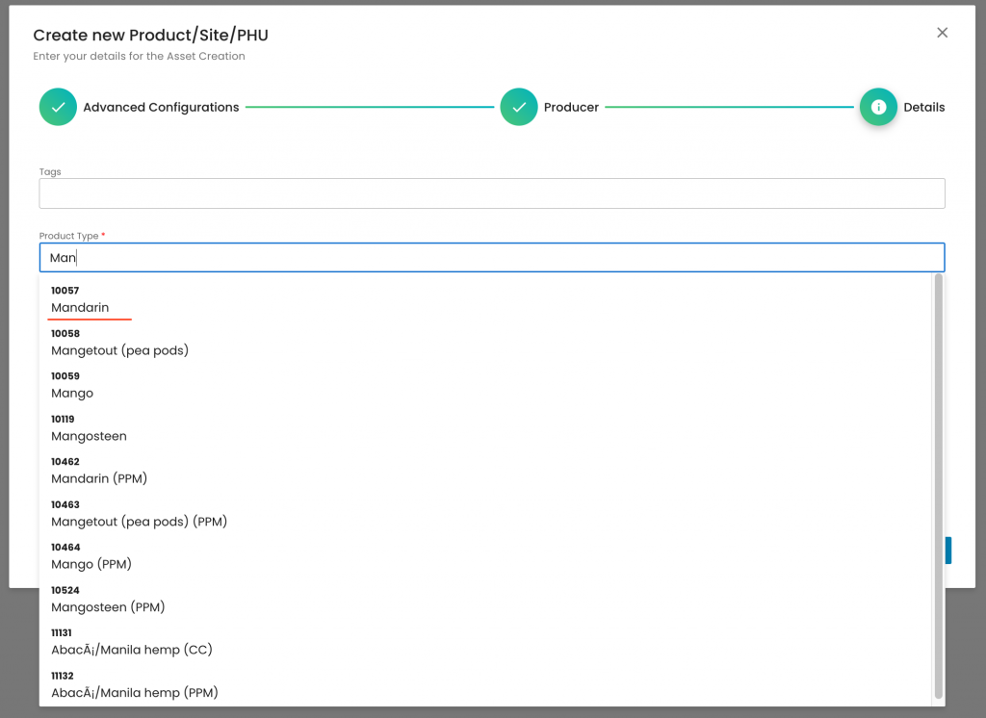Click the Producer step checkmark icon
Image resolution: width=986 pixels, height=718 pixels.
coord(519,107)
